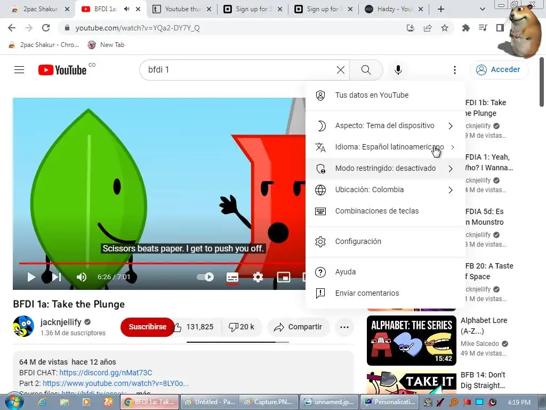This screenshot has width=546, height=410.
Task: Select Enviar comentarios
Action: point(386,293)
